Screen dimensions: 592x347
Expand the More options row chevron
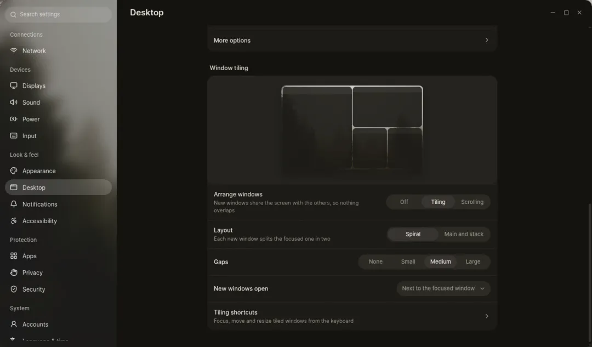coord(487,40)
